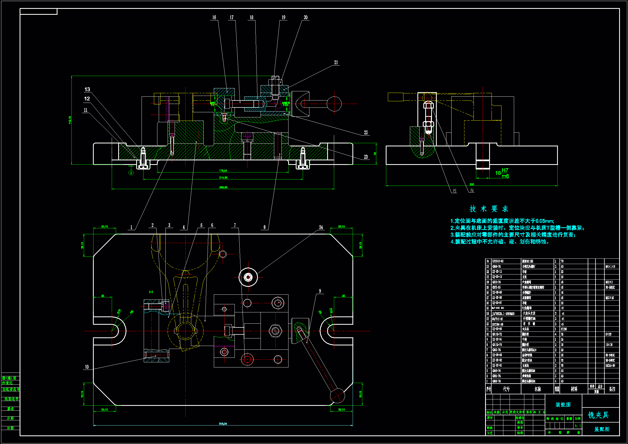The width and height of the screenshot is (628, 444).
Task: Click the 铣夹具 title block text
Action: point(598,415)
